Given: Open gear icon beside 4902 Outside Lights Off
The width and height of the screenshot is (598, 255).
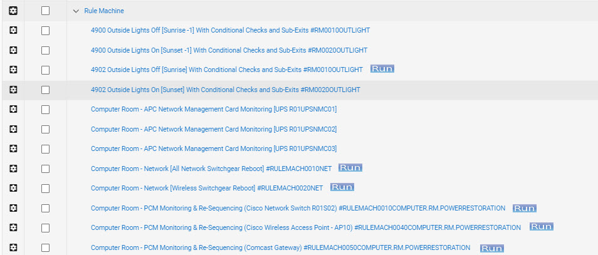Looking at the screenshot, I should pos(13,70).
